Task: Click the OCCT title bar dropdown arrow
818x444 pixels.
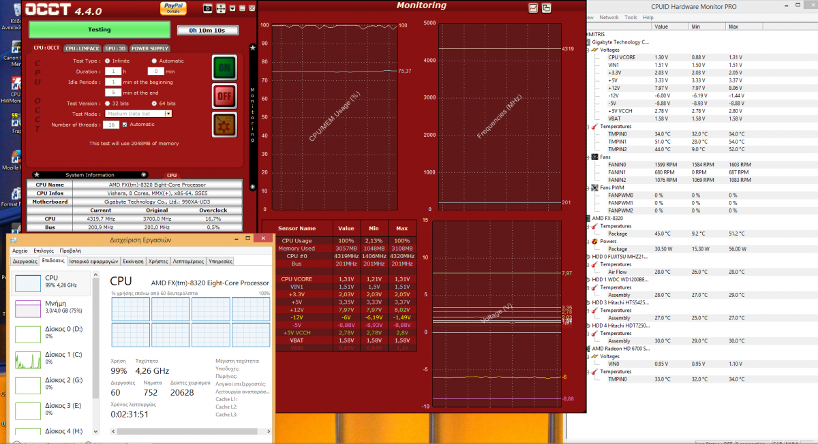Action: [233, 8]
